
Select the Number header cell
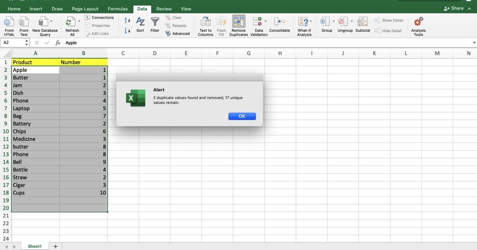83,62
